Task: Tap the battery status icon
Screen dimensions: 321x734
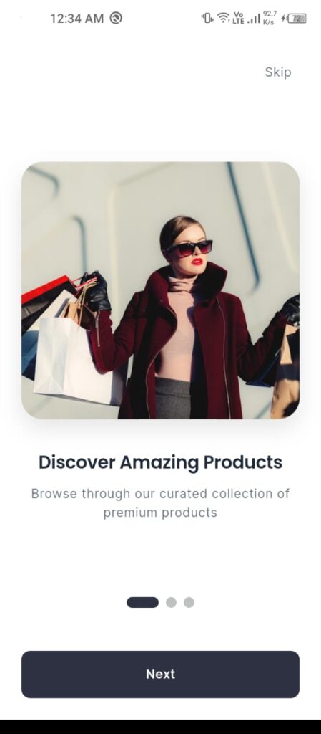Action: pos(297,19)
